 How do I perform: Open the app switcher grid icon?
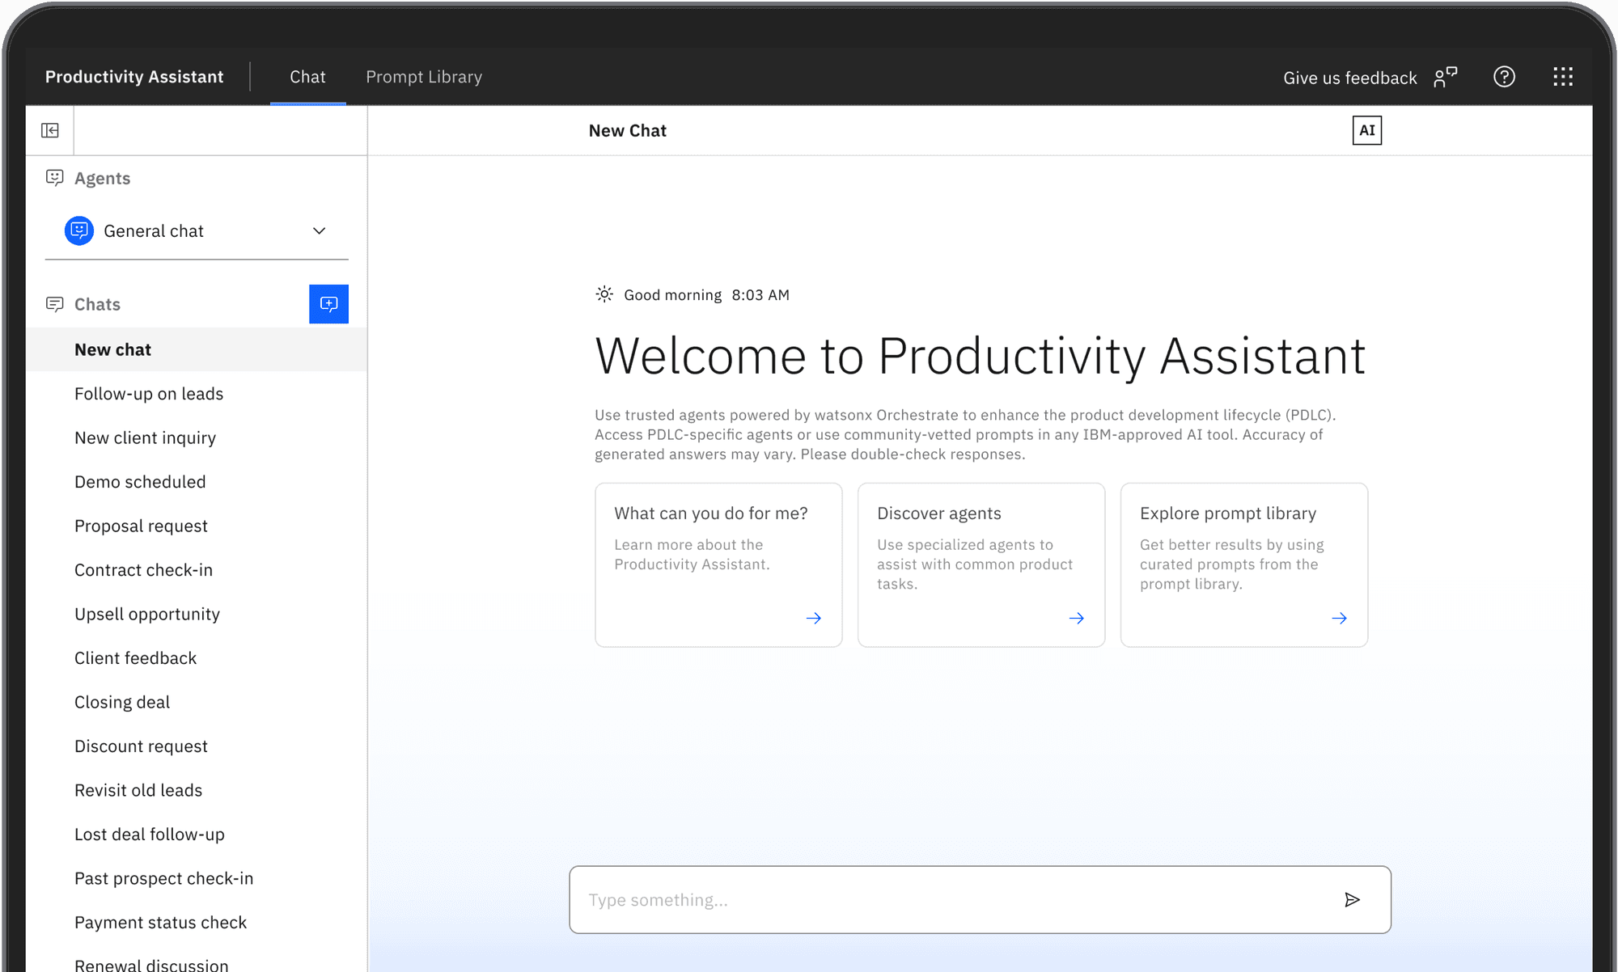point(1563,77)
